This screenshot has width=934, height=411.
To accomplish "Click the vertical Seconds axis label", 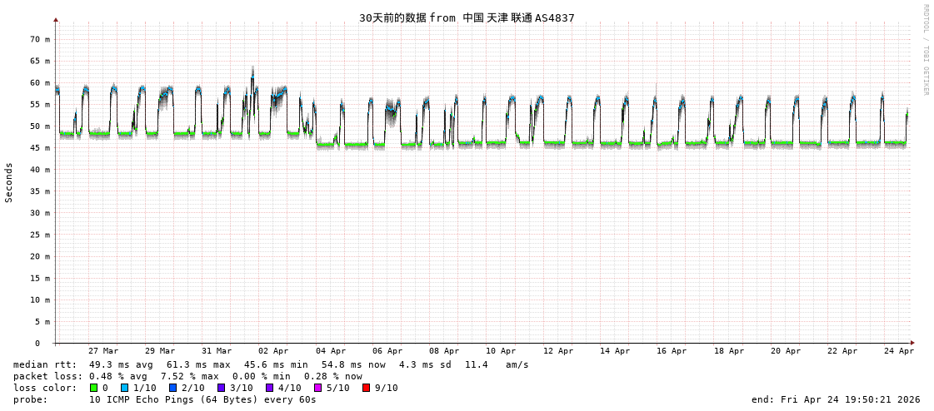I will pyautogui.click(x=9, y=182).
